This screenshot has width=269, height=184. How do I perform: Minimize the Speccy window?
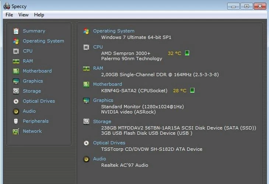click(x=233, y=6)
